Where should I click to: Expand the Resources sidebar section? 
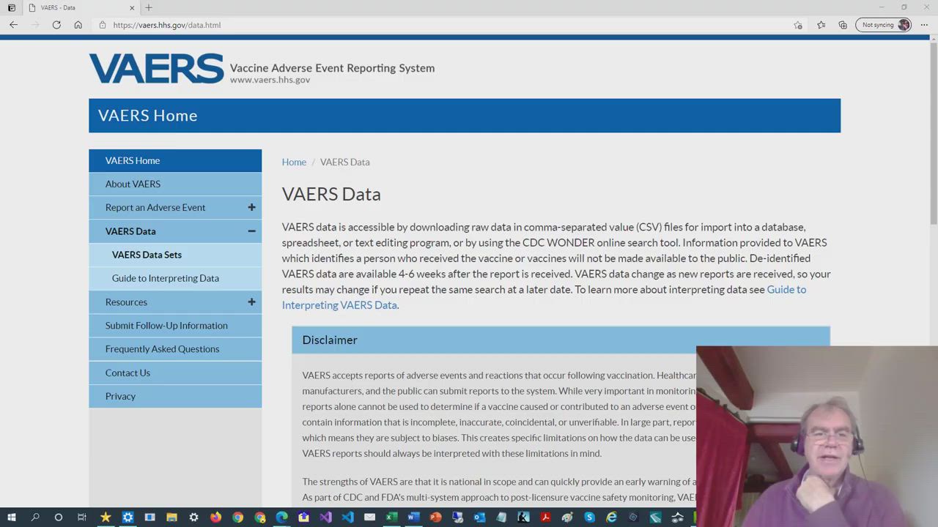[251, 302]
